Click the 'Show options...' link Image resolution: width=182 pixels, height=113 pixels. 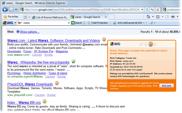point(30,32)
